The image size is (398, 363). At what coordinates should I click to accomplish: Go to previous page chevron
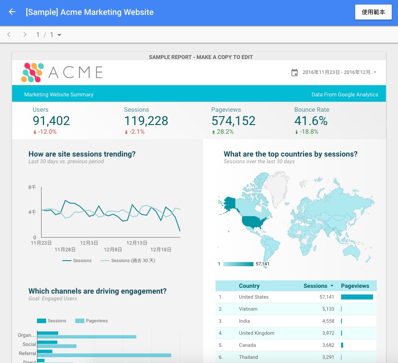9,34
